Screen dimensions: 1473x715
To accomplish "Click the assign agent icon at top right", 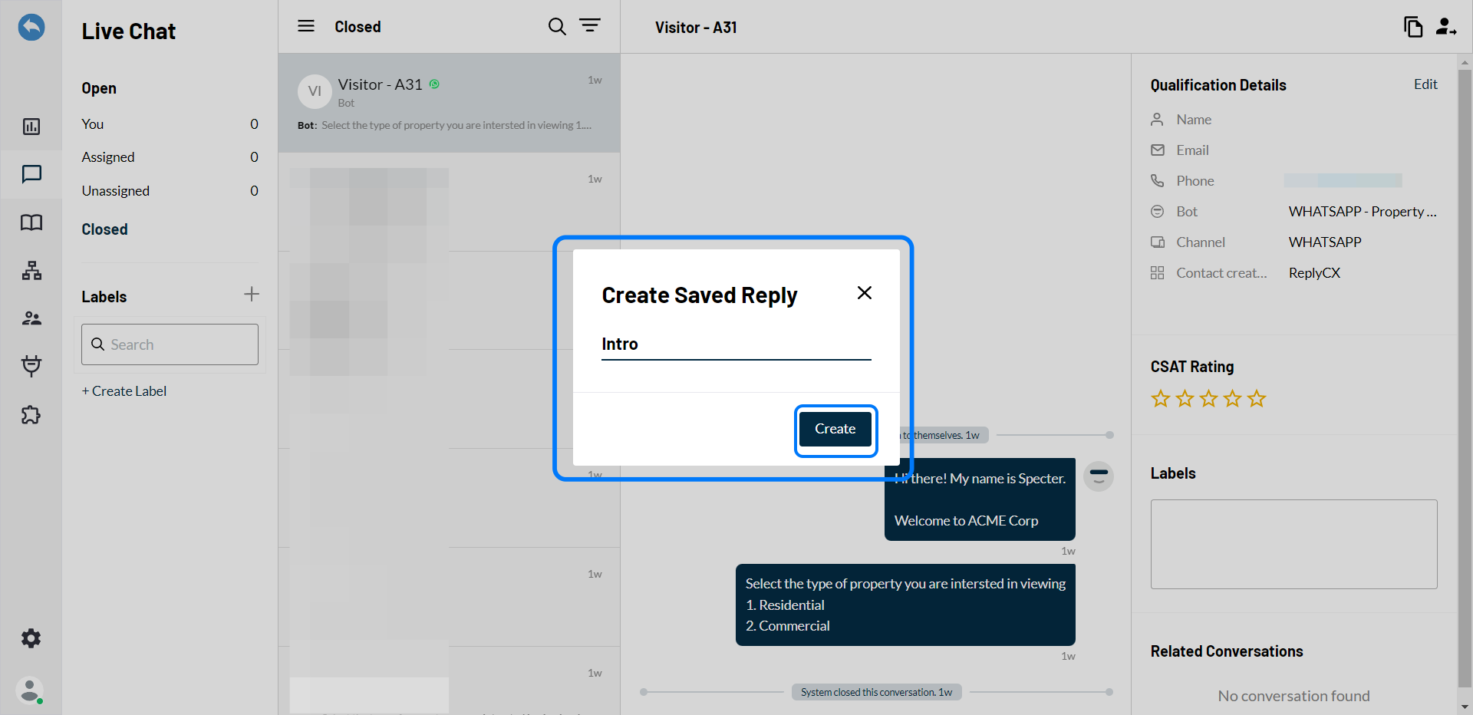I will (1445, 27).
